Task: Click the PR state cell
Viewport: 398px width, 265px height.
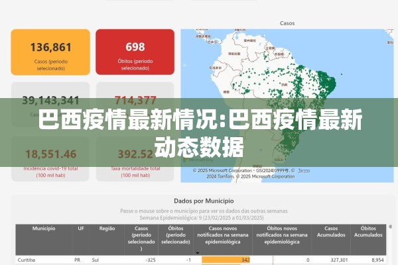Action: click(x=77, y=260)
